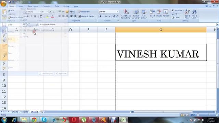Click the Insert Worksheet tab icon
Image resolution: width=219 pixels, height=123 pixels.
(42, 112)
